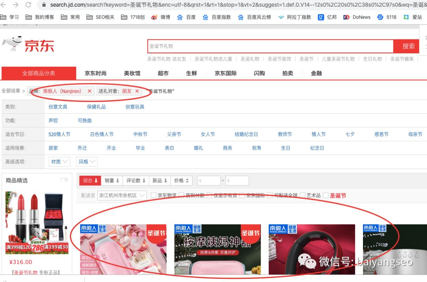
Task: Filter by the 乔迁 occasion
Action: [x=82, y=148]
